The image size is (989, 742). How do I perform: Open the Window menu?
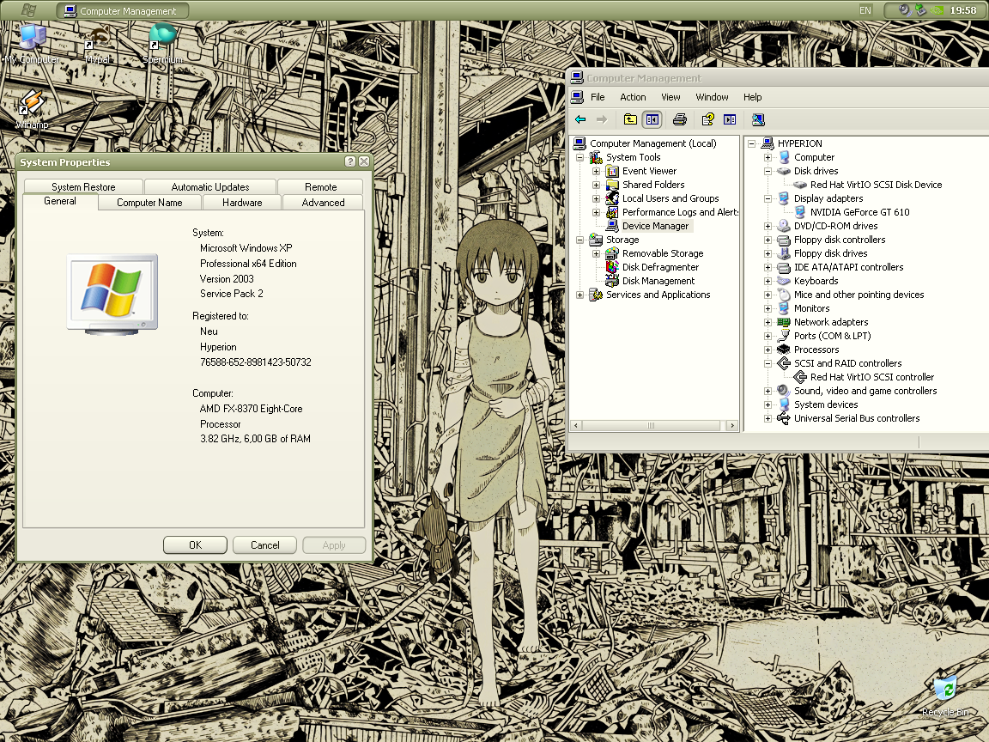[712, 97]
